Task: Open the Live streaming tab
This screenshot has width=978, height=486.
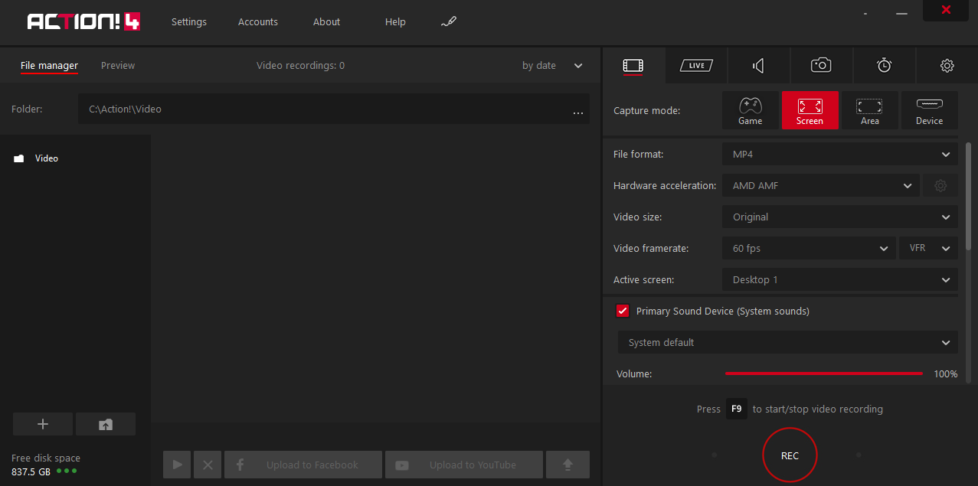Action: tap(696, 66)
